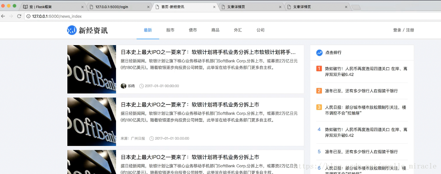The height and width of the screenshot is (174, 441).
Task: Click the browser back arrow
Action: point(3,16)
